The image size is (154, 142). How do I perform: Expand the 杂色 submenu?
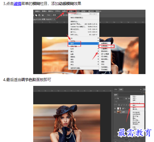[84, 62]
